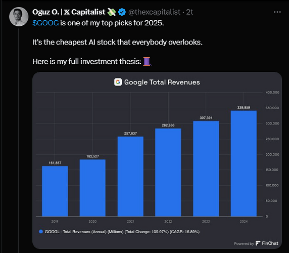289x253 pixels.
Task: Click the money-with-wings emoji in name
Action: point(112,12)
